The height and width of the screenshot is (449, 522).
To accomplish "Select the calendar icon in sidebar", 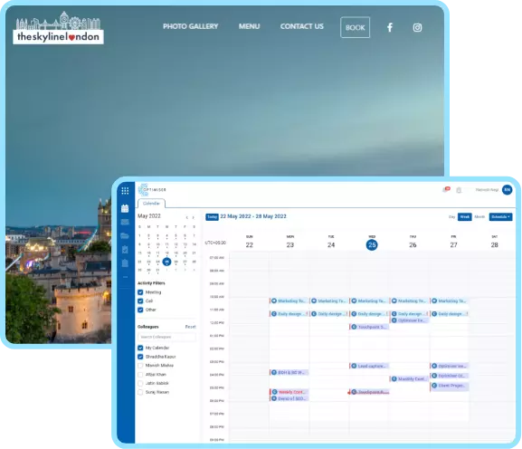I will pos(125,208).
